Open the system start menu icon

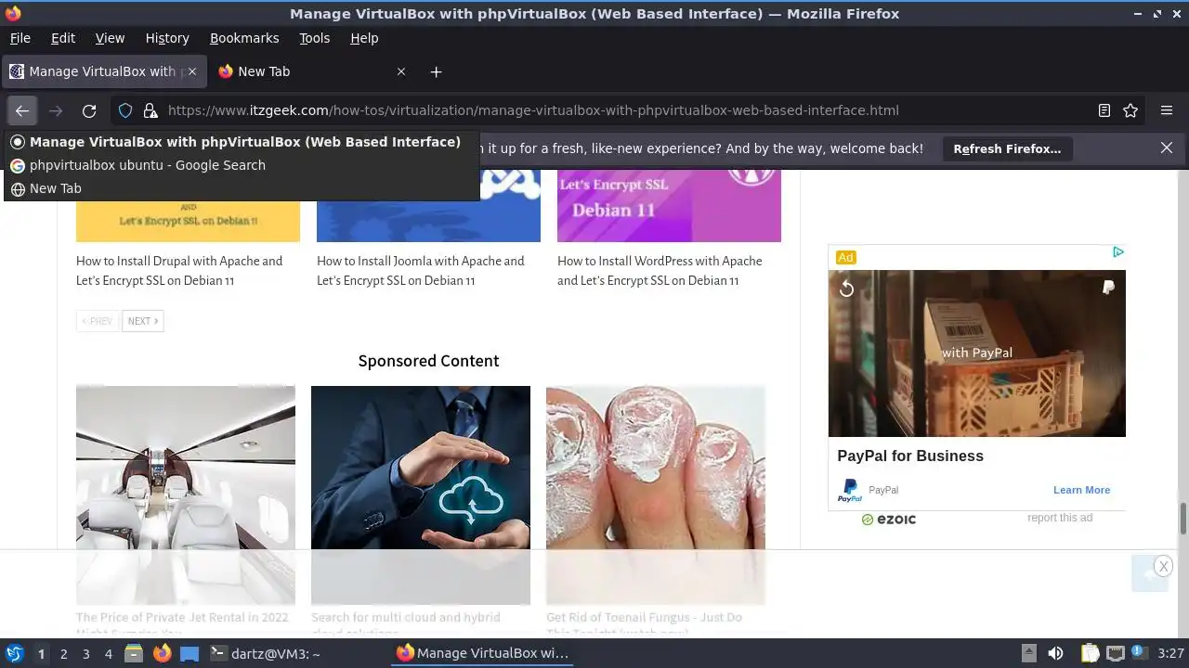point(15,653)
